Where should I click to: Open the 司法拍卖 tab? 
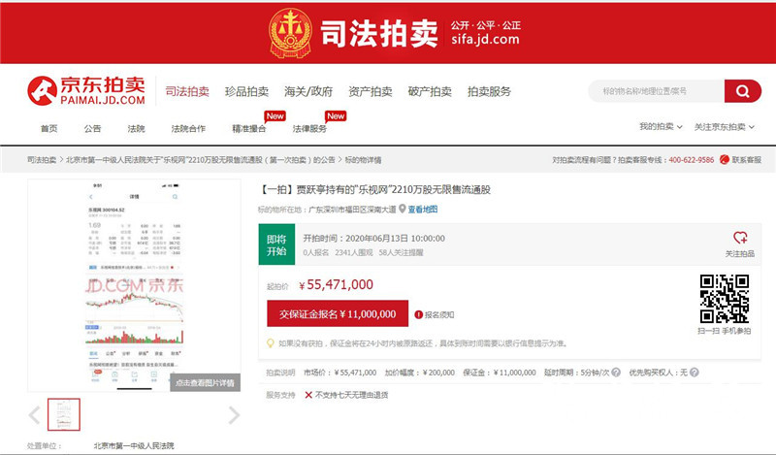coord(186,91)
